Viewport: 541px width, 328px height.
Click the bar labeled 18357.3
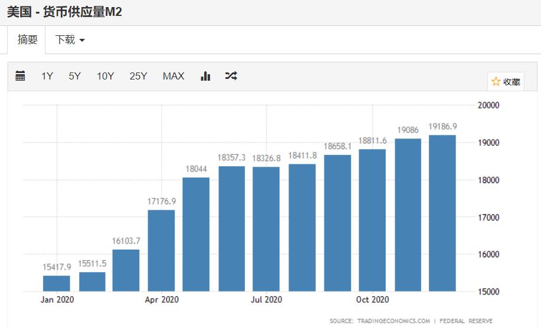[x=231, y=228]
